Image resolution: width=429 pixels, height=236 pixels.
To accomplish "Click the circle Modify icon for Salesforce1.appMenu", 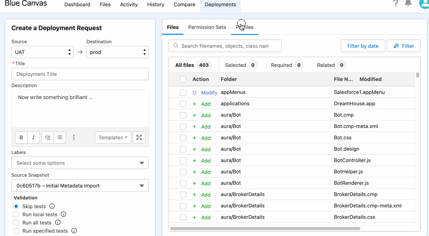I will 194,92.
